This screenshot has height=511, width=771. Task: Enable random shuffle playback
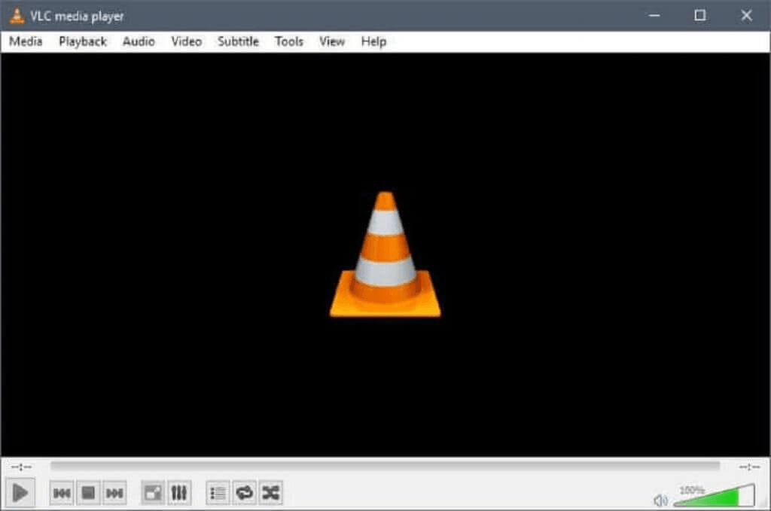click(269, 493)
